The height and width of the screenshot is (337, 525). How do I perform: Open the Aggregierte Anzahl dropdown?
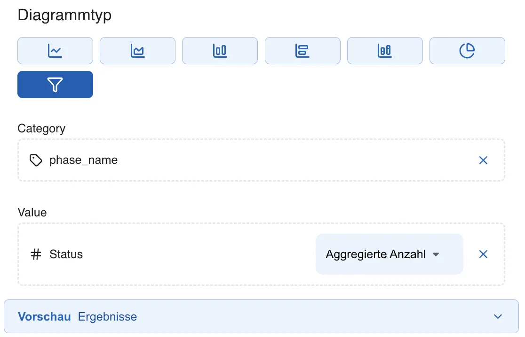(x=390, y=254)
